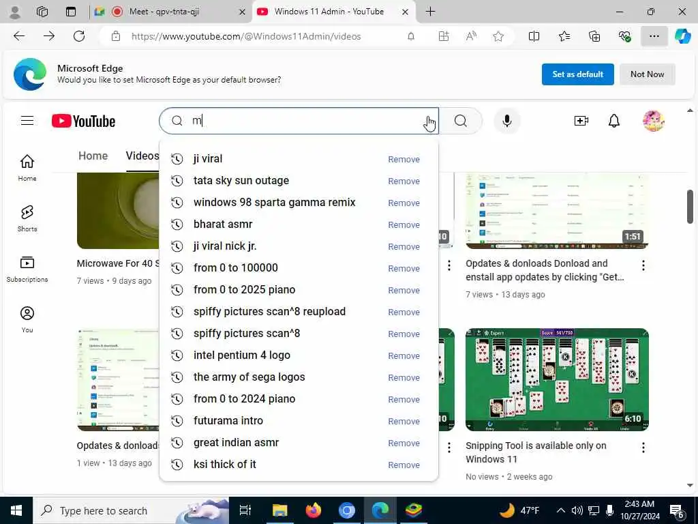Open the Copilot sidebar icon
Viewport: 698px width, 524px height.
[682, 37]
